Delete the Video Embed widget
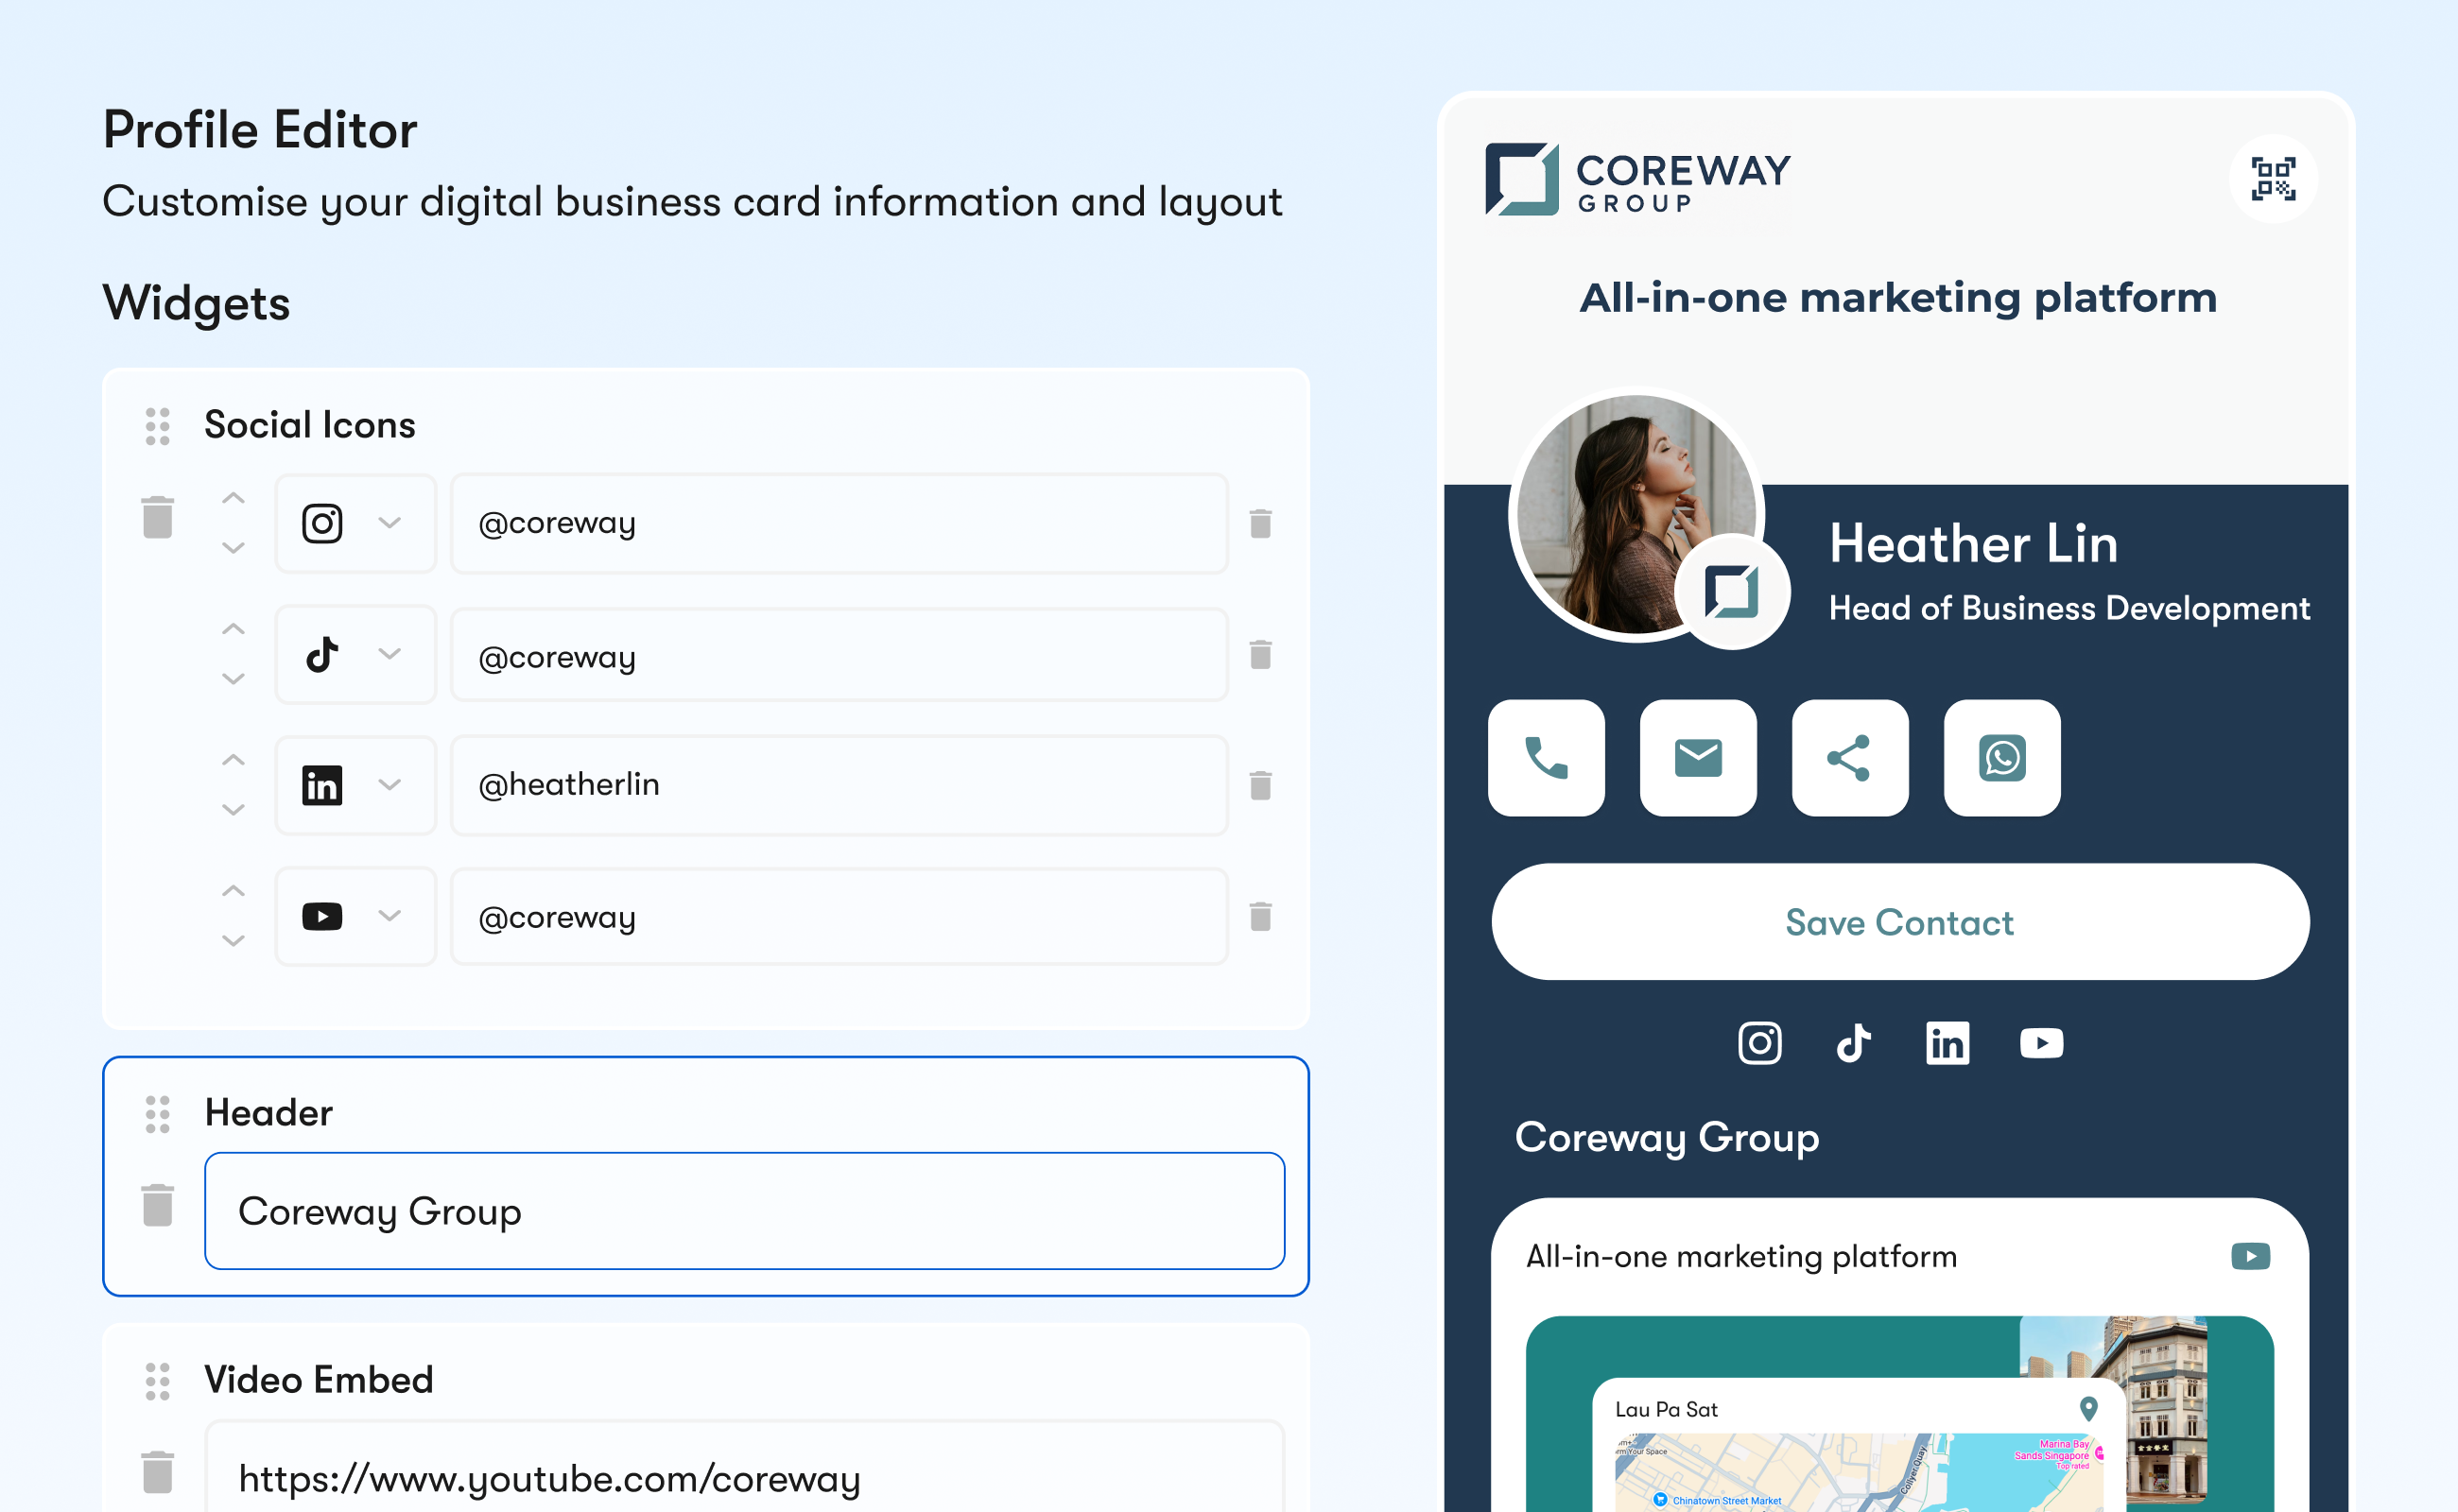The height and width of the screenshot is (1512, 2458). coord(157,1472)
